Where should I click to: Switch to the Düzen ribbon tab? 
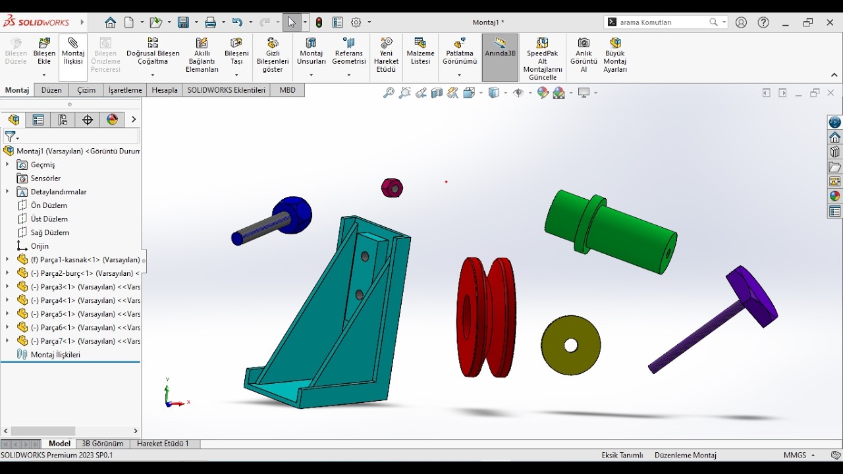pyautogui.click(x=51, y=90)
